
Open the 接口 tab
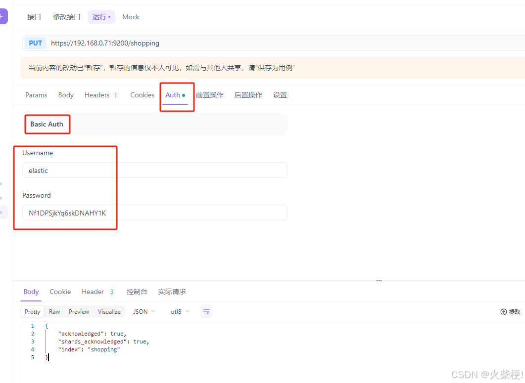tap(34, 17)
